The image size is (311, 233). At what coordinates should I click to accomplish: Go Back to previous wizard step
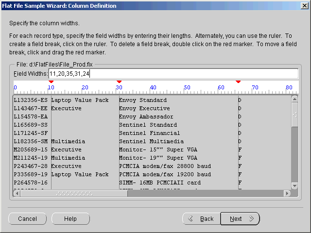201,219
